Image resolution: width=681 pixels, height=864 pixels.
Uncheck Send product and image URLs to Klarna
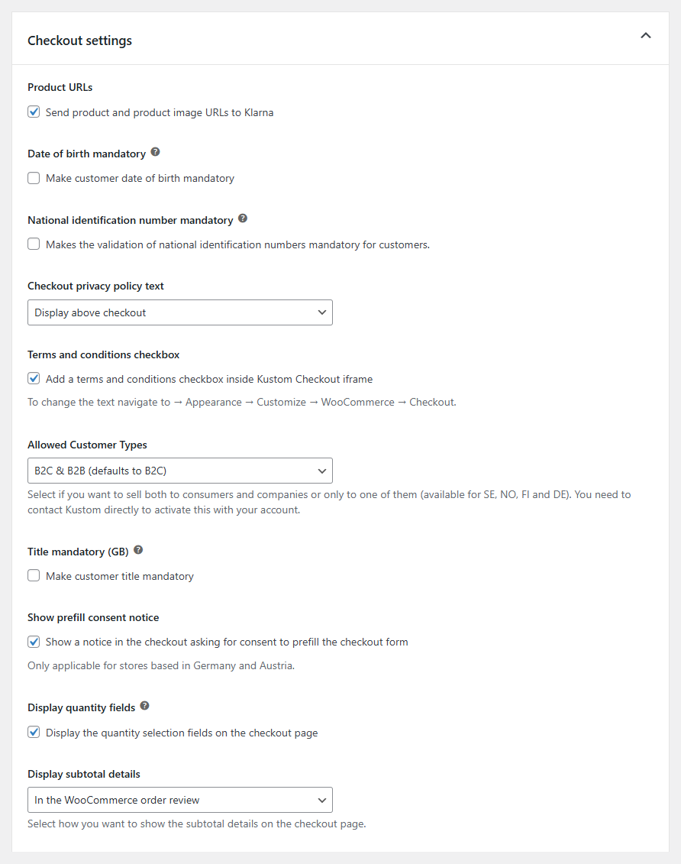[34, 112]
